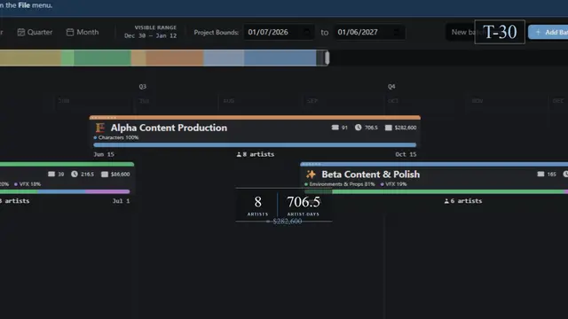
Task: Click the purple VFX segment ending Jul 1
Action: 107,191
